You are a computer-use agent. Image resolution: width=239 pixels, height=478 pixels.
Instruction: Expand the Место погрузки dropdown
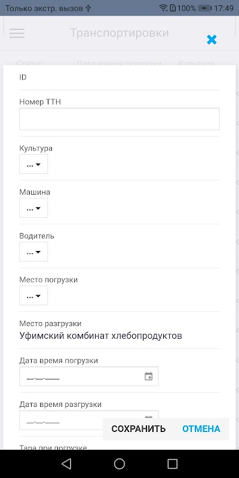(33, 295)
